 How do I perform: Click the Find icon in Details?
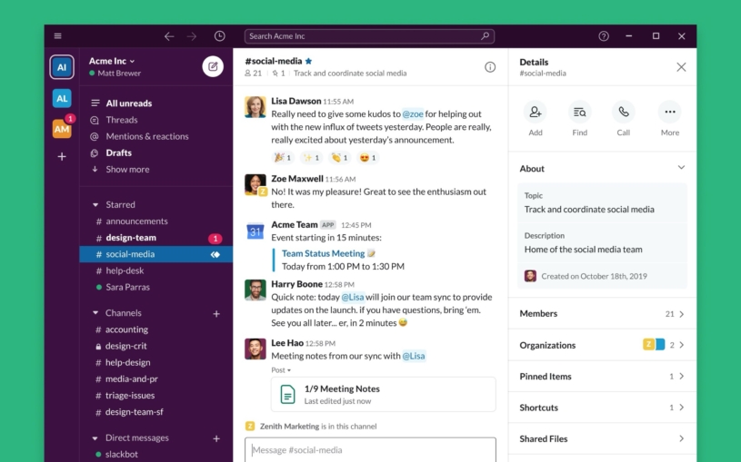tap(580, 113)
